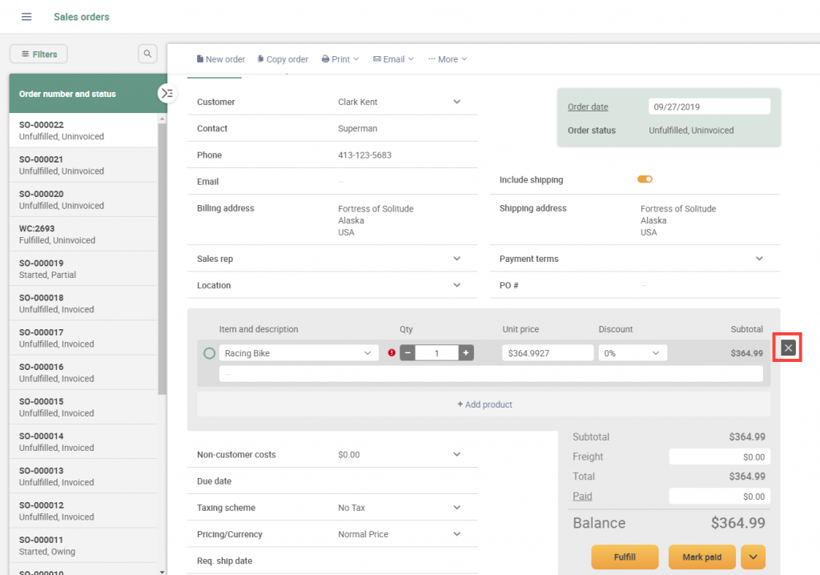The height and width of the screenshot is (575, 820).
Task: Open dropdown arrow next to Mark paid
Action: (753, 557)
